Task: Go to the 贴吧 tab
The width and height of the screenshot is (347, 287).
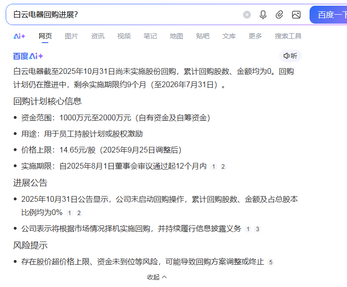Action: pos(202,36)
